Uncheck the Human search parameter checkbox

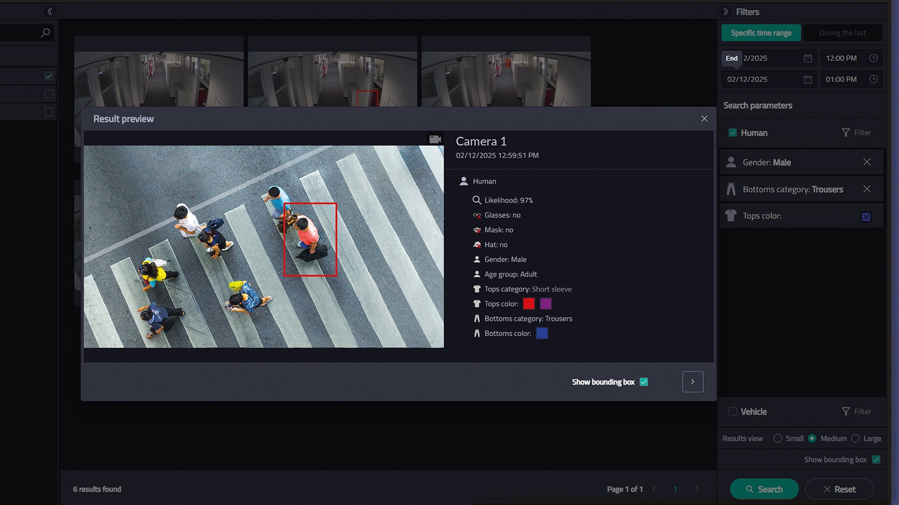click(x=733, y=133)
